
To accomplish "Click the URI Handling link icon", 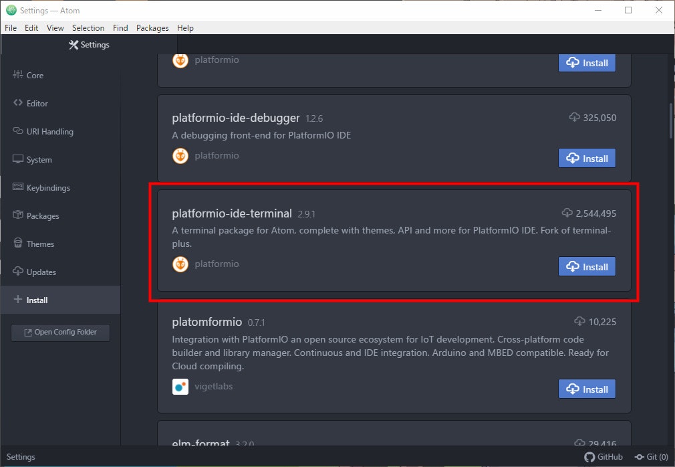I will (x=17, y=130).
